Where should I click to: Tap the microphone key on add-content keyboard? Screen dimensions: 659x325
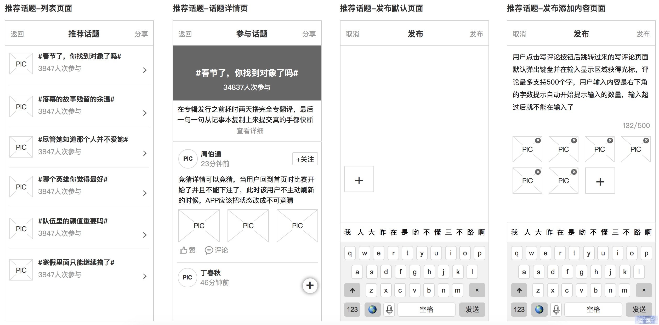(x=556, y=310)
